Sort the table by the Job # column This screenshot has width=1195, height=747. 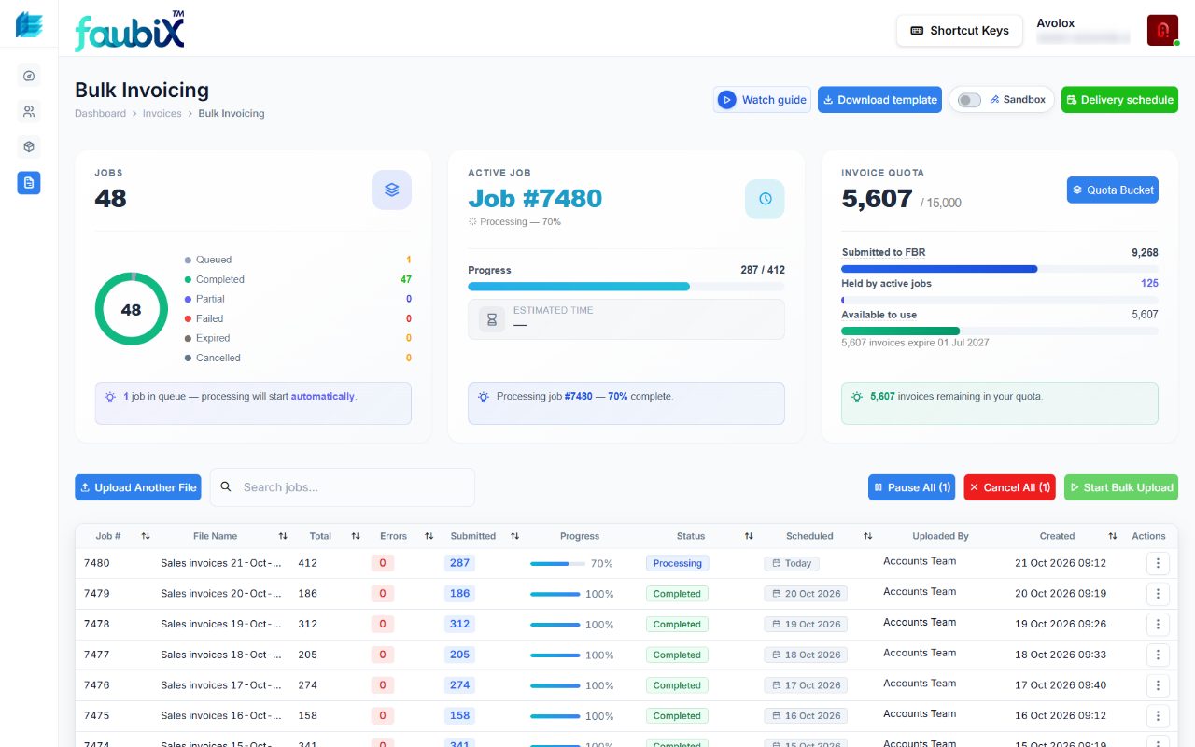point(146,536)
